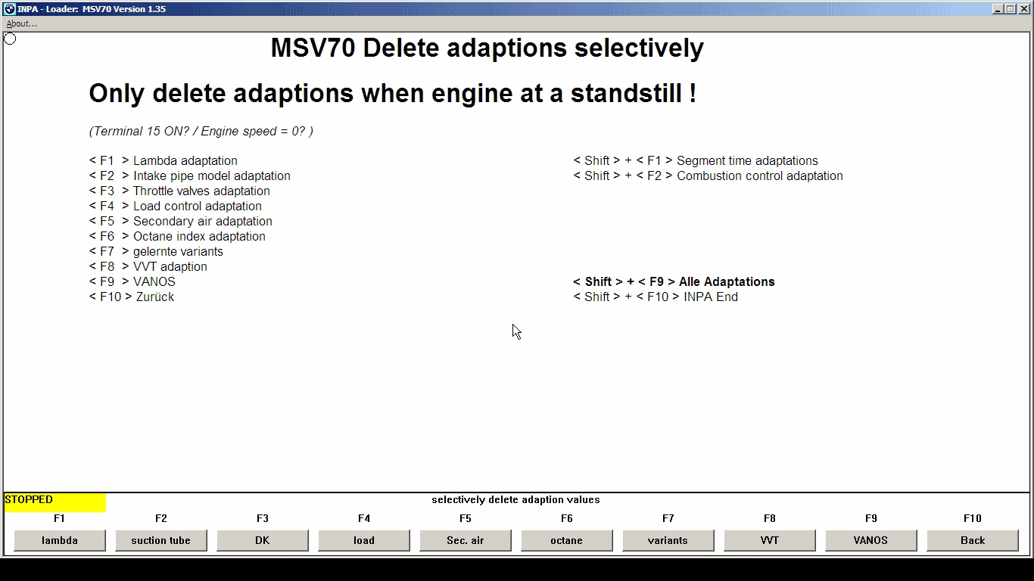Click the load button under F4

[x=363, y=540]
